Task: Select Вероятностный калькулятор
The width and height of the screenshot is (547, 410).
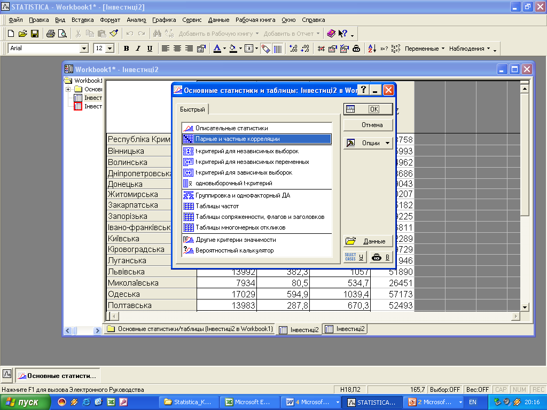Action: coord(257,250)
